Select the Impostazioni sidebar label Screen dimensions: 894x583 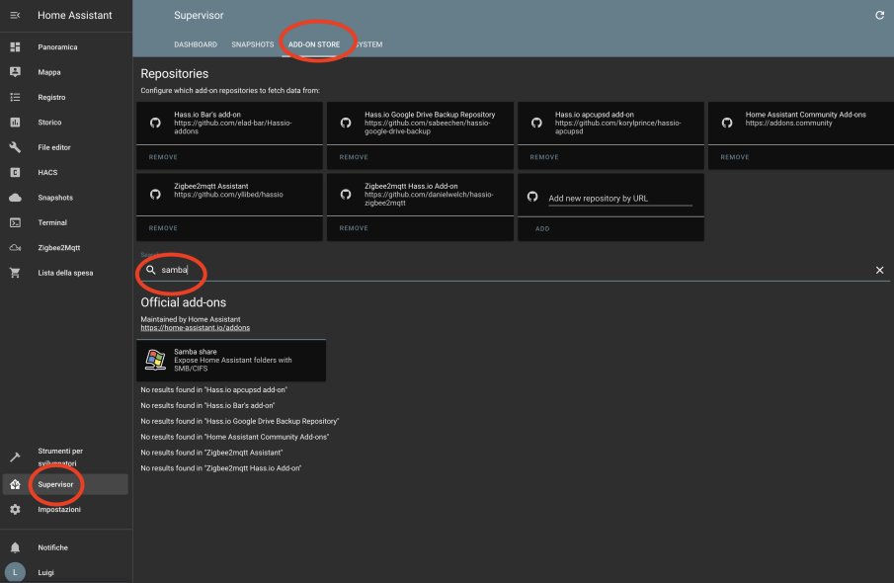pyautogui.click(x=59, y=510)
